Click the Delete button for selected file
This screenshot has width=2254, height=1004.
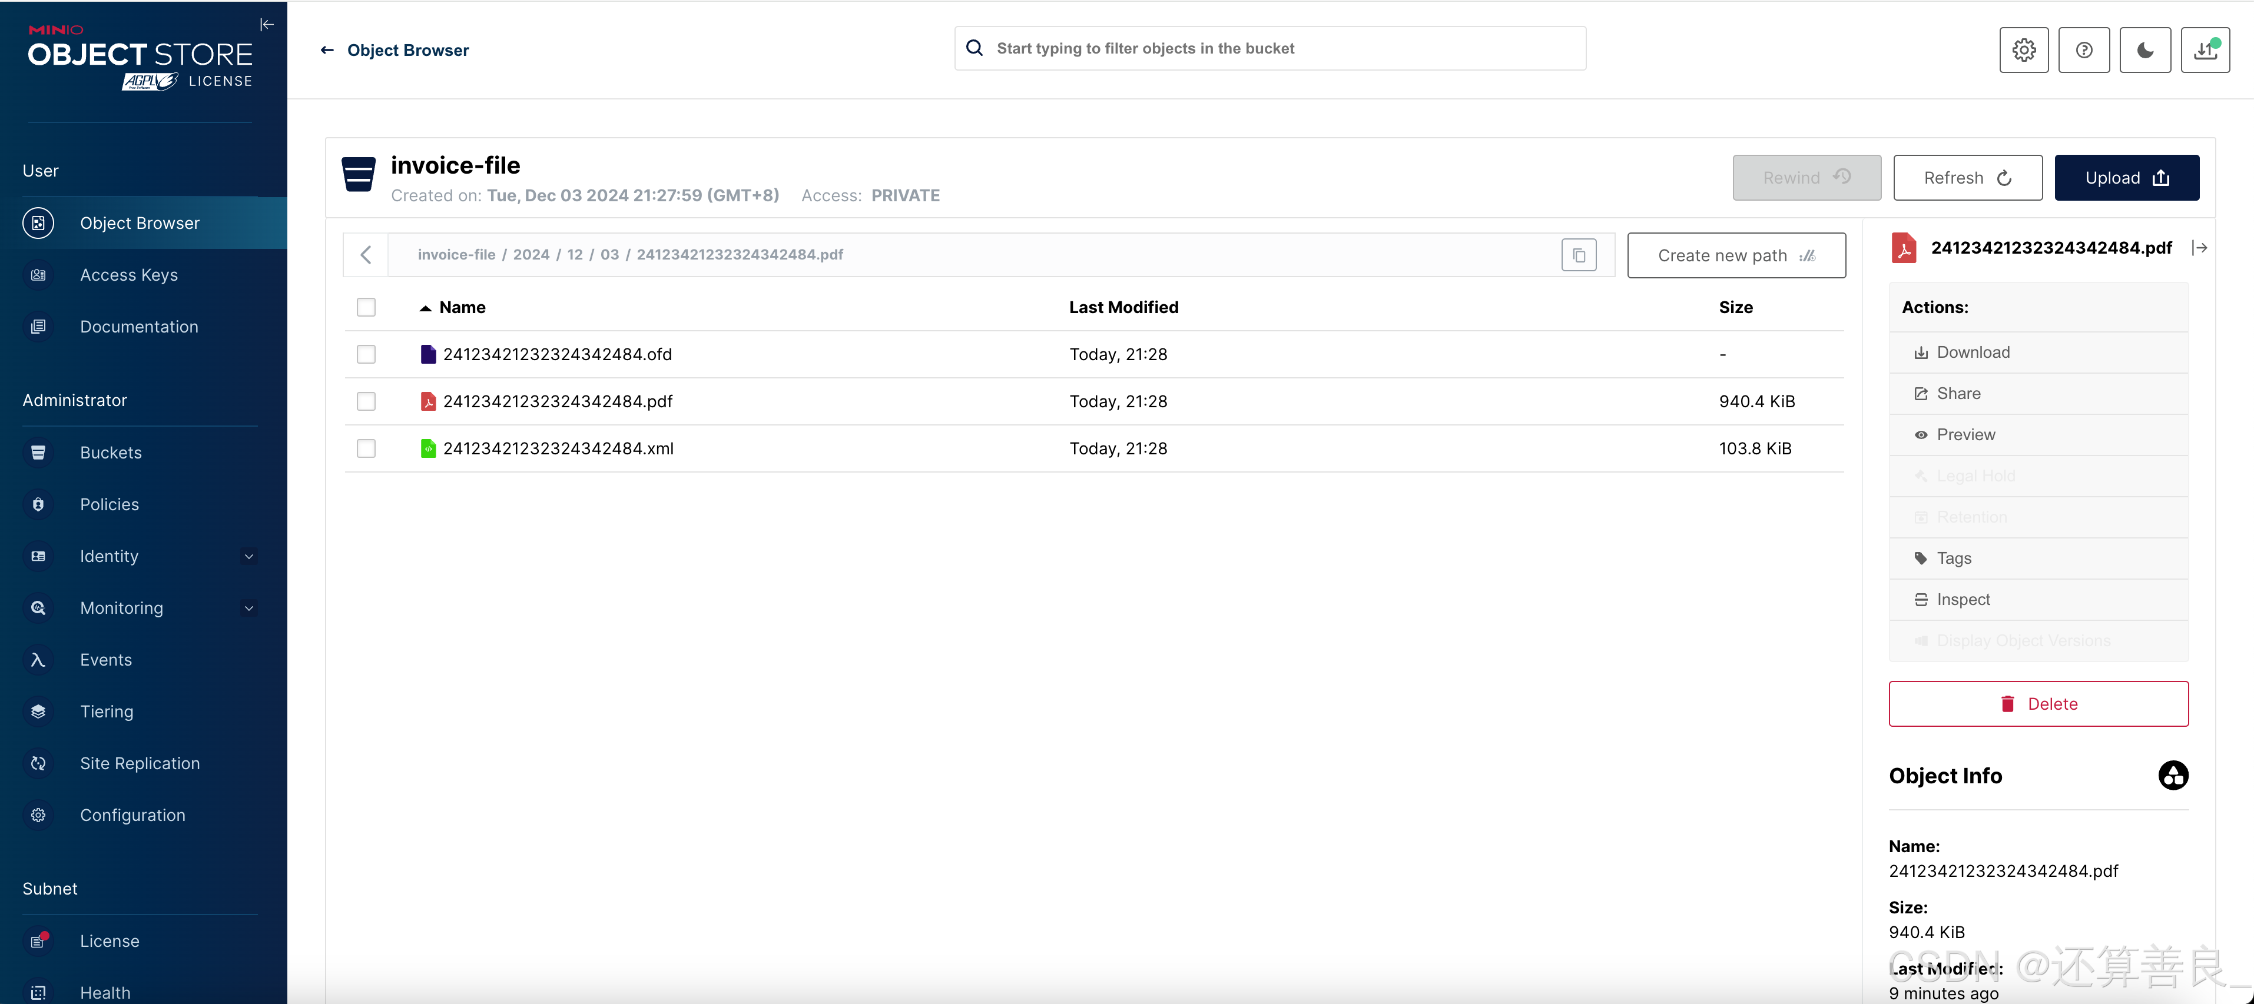click(2038, 704)
